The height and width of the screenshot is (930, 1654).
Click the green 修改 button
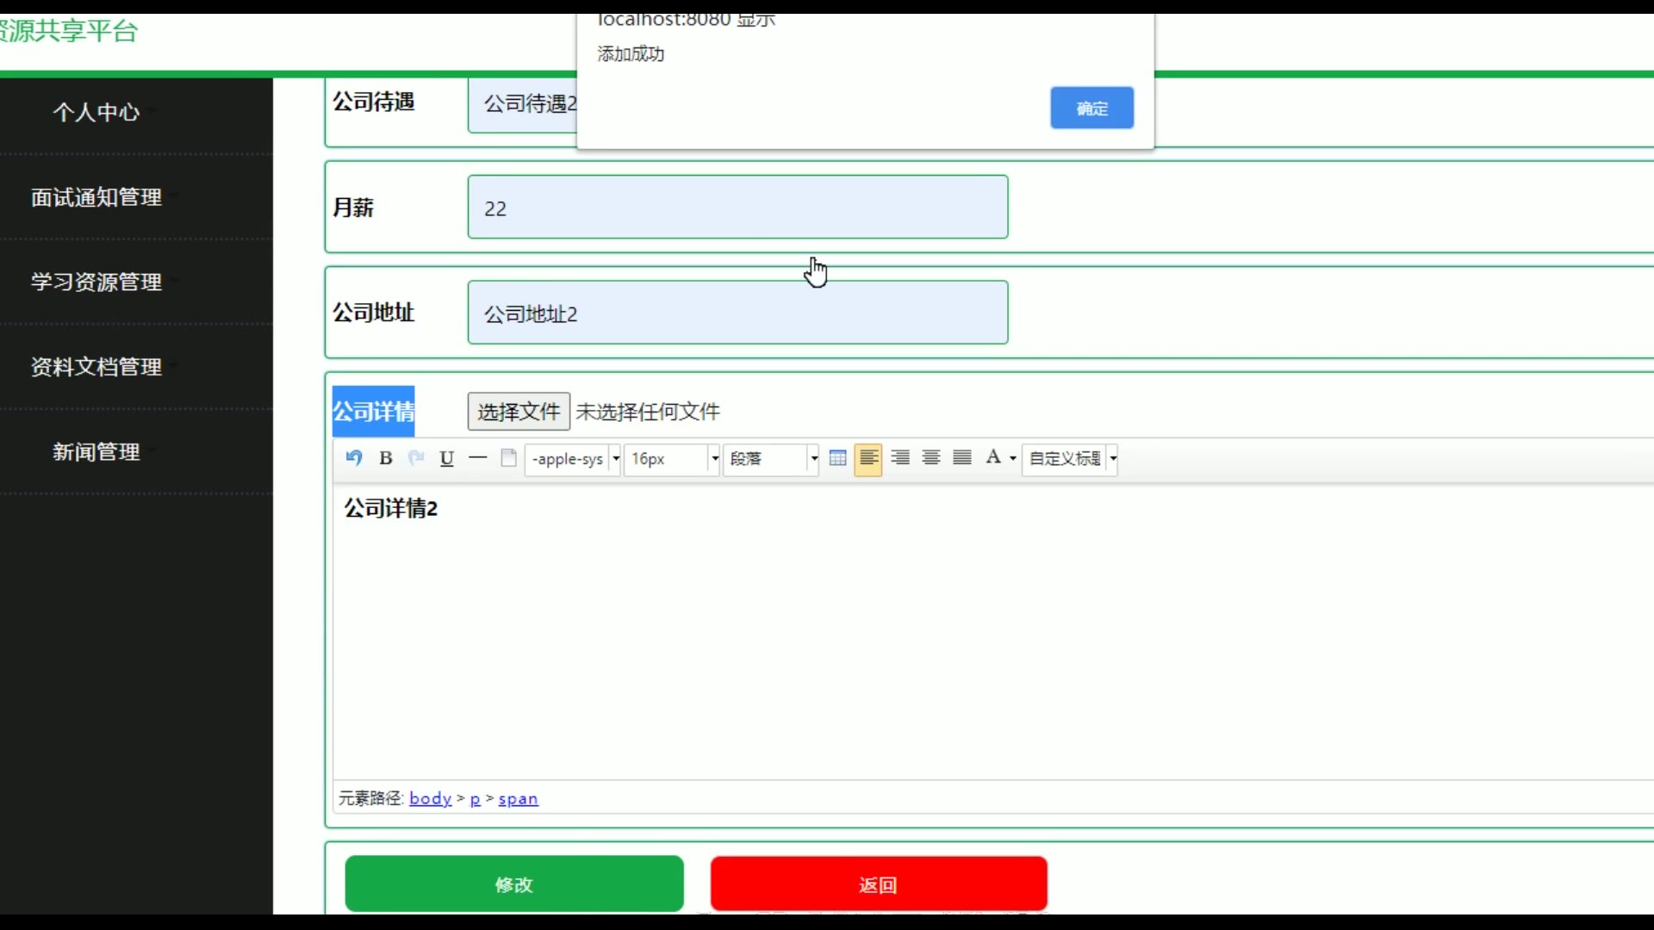point(514,884)
